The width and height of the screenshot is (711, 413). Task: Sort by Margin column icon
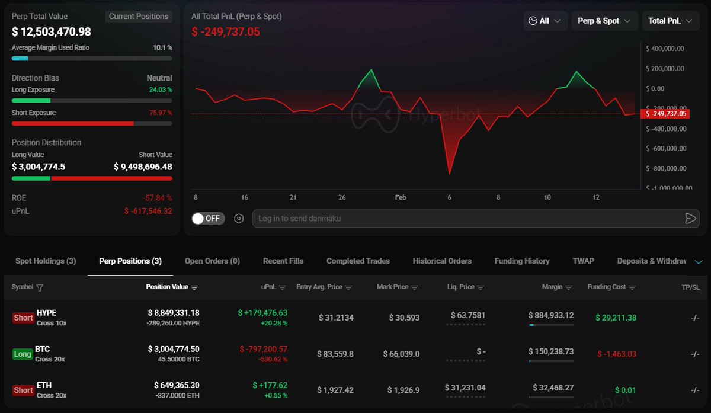click(x=569, y=287)
